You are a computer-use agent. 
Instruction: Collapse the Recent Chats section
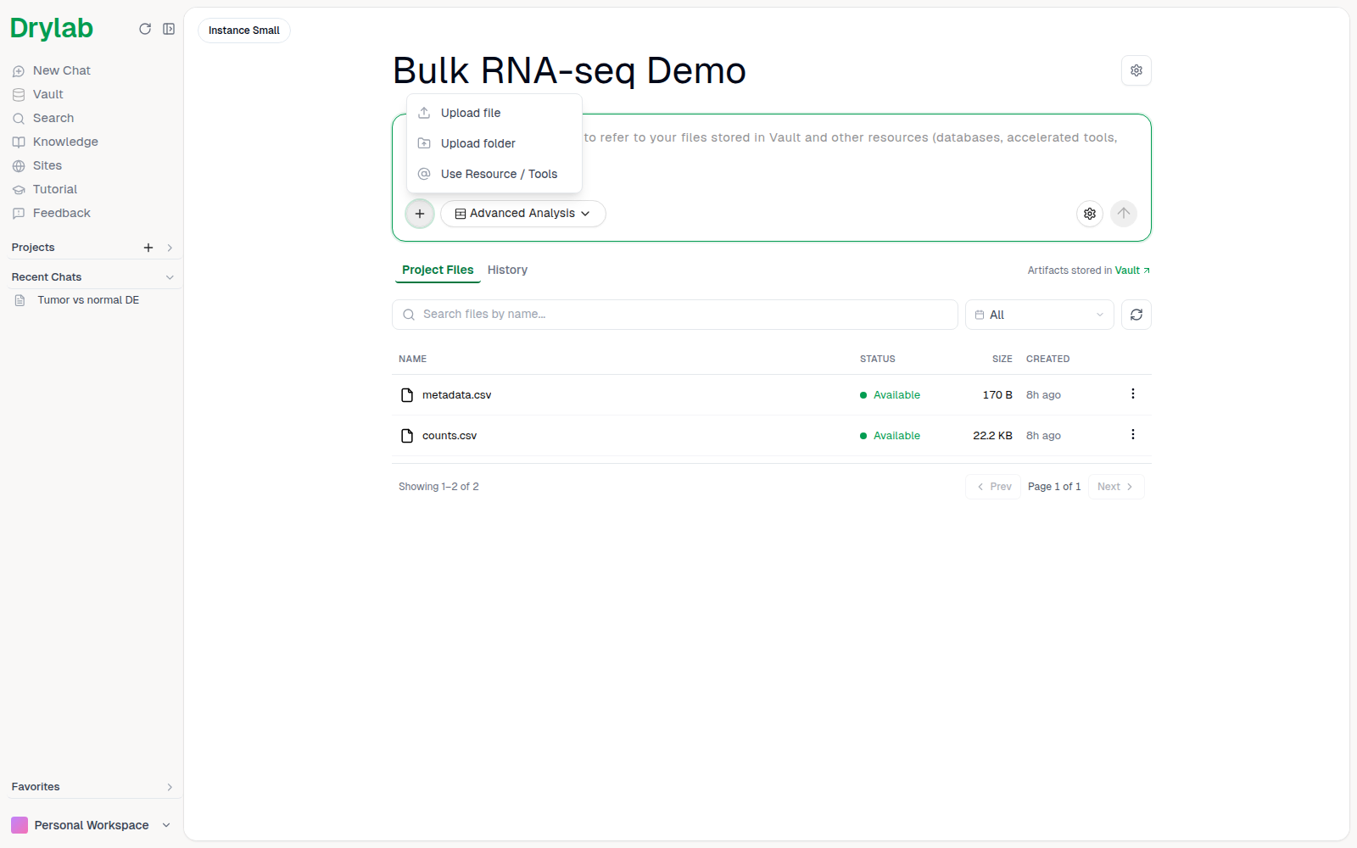click(170, 277)
